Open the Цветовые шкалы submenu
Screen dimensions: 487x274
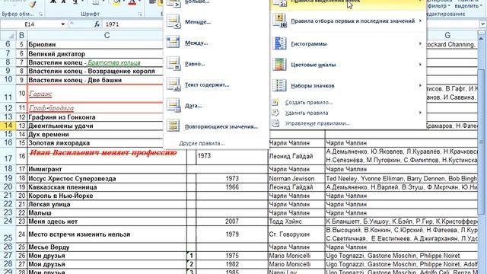(x=348, y=65)
